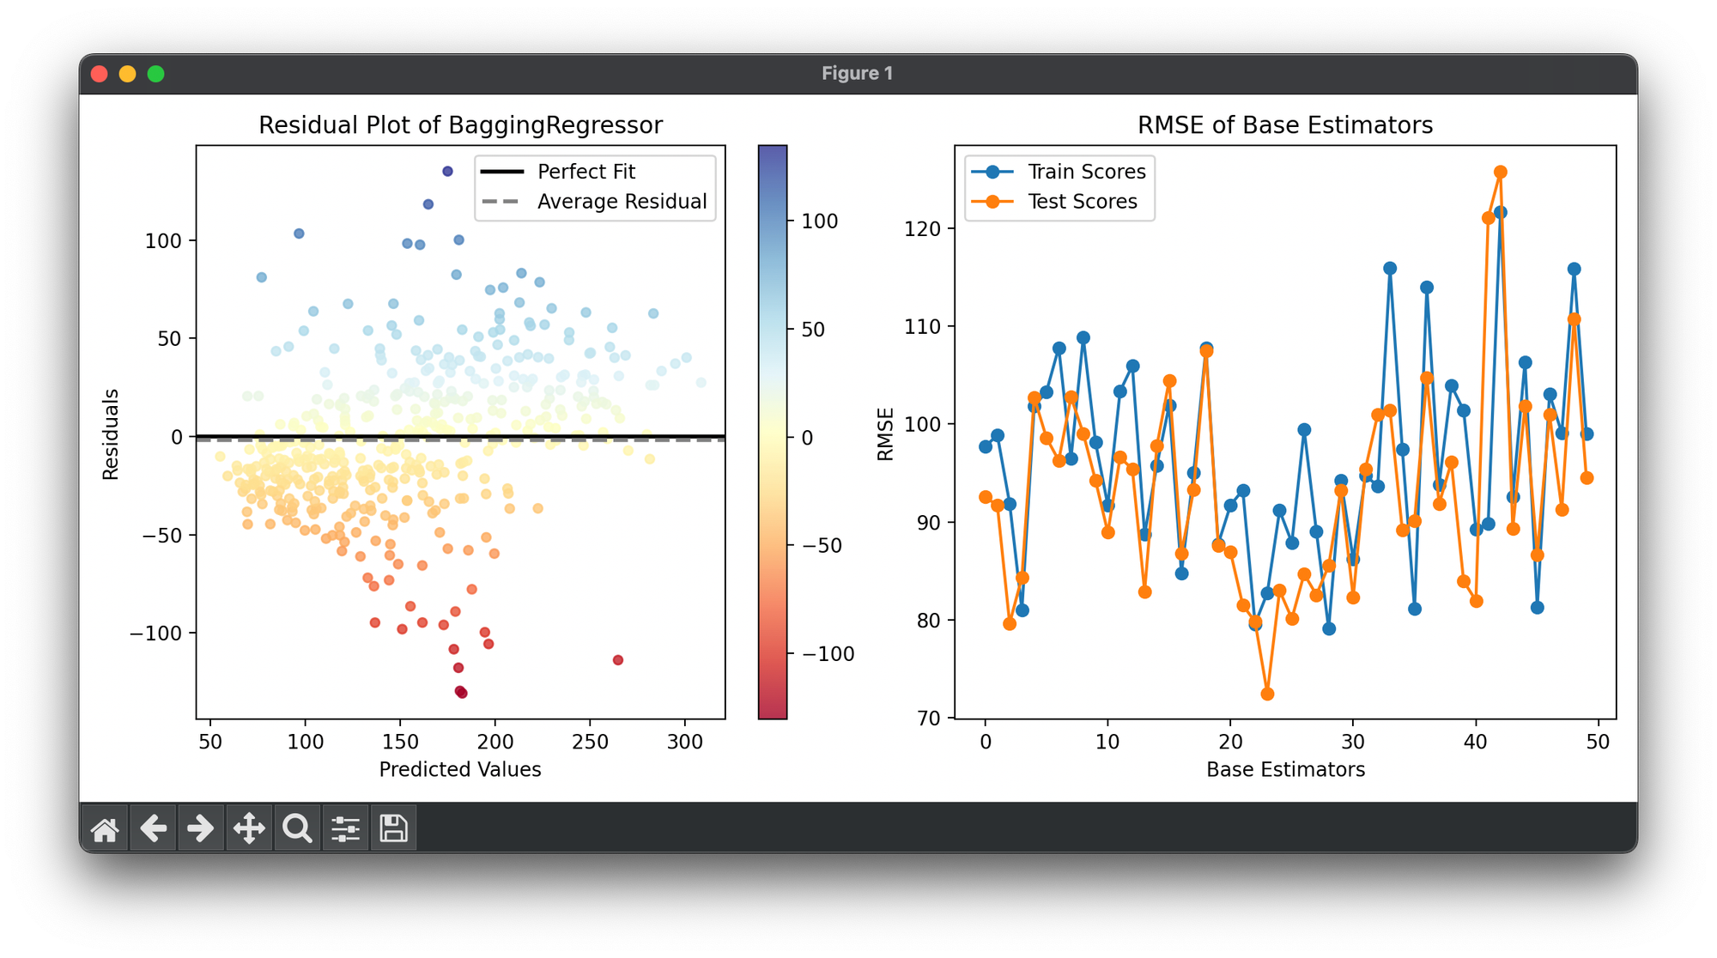This screenshot has width=1717, height=958.
Task: Save the figure with floppy icon
Action: (x=393, y=828)
